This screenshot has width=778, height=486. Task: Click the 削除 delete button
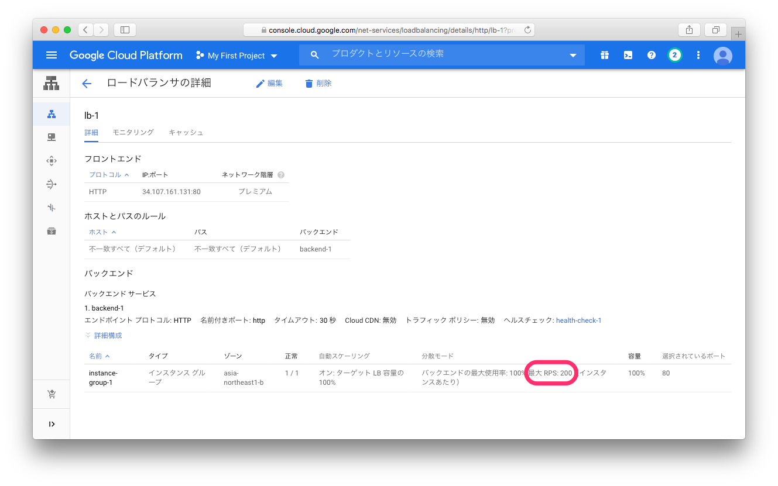(x=318, y=84)
